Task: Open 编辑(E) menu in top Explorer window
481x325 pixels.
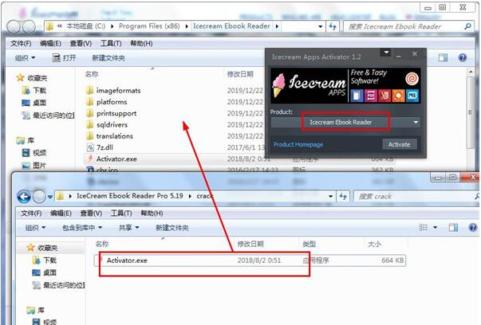Action: coord(50,44)
